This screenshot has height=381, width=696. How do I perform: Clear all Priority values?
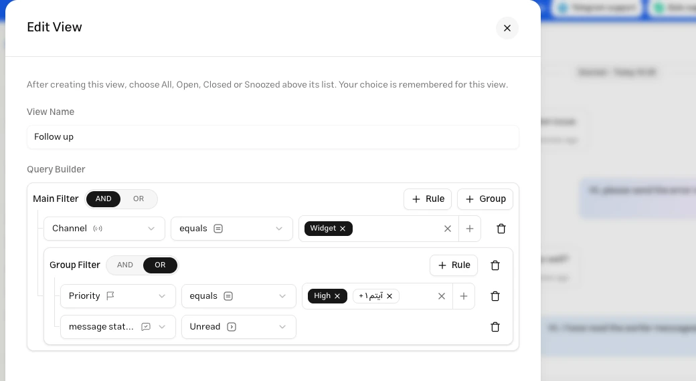(441, 296)
